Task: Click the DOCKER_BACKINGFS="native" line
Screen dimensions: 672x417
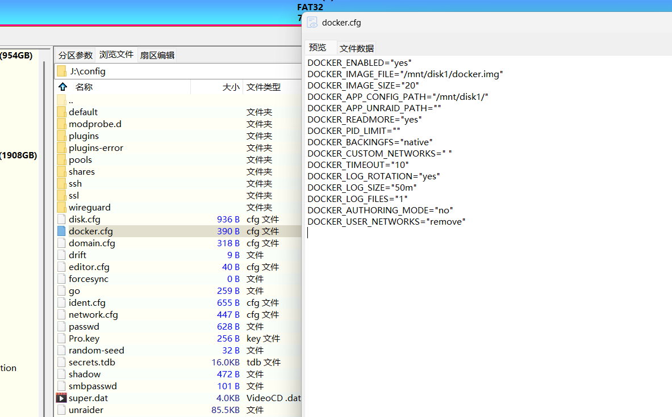Action: tap(370, 142)
